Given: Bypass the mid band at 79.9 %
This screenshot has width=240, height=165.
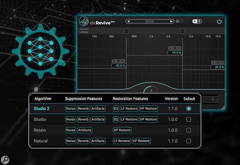Looking at the screenshot, I should [x=175, y=48].
